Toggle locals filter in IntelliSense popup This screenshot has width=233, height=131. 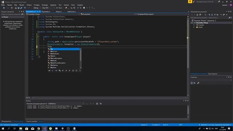point(50,71)
